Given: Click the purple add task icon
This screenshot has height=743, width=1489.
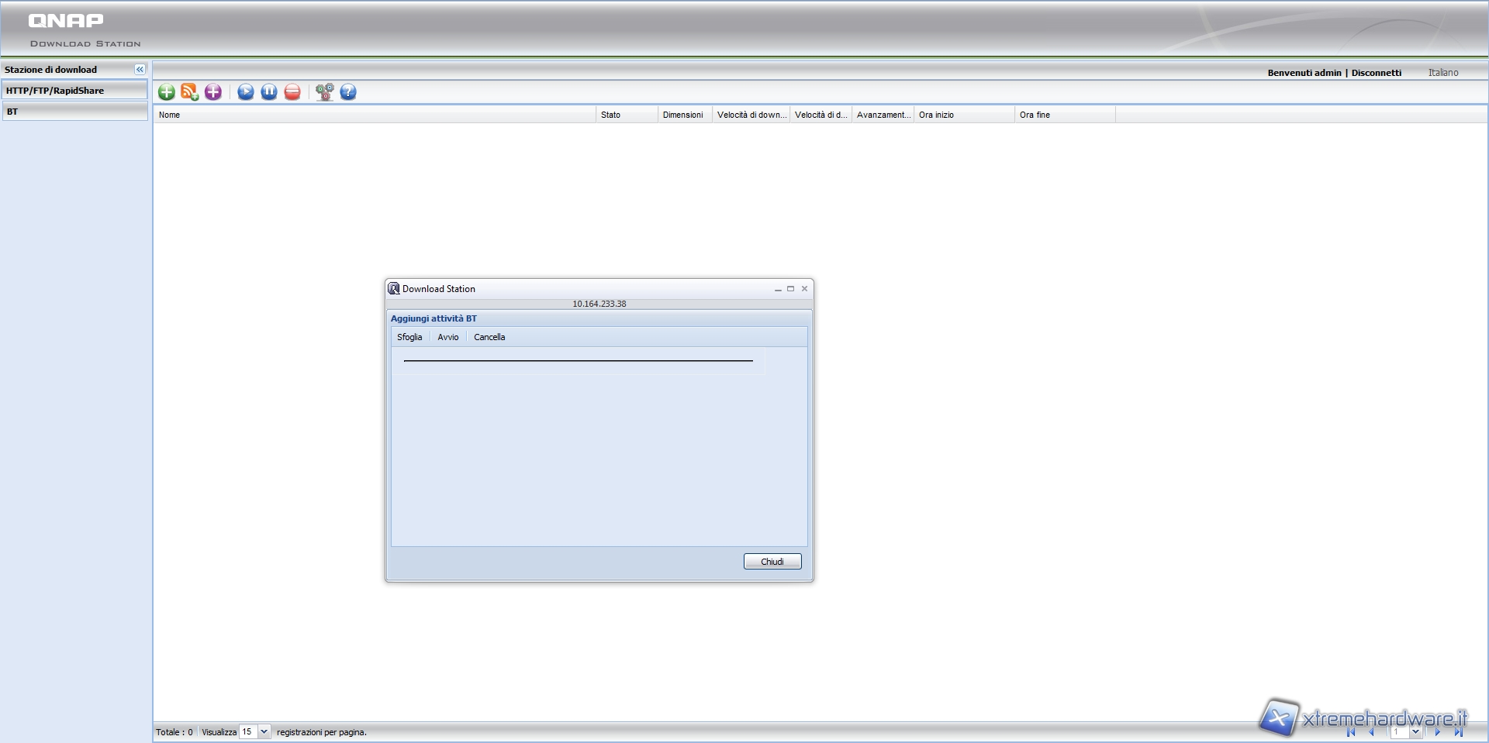Looking at the screenshot, I should point(213,92).
